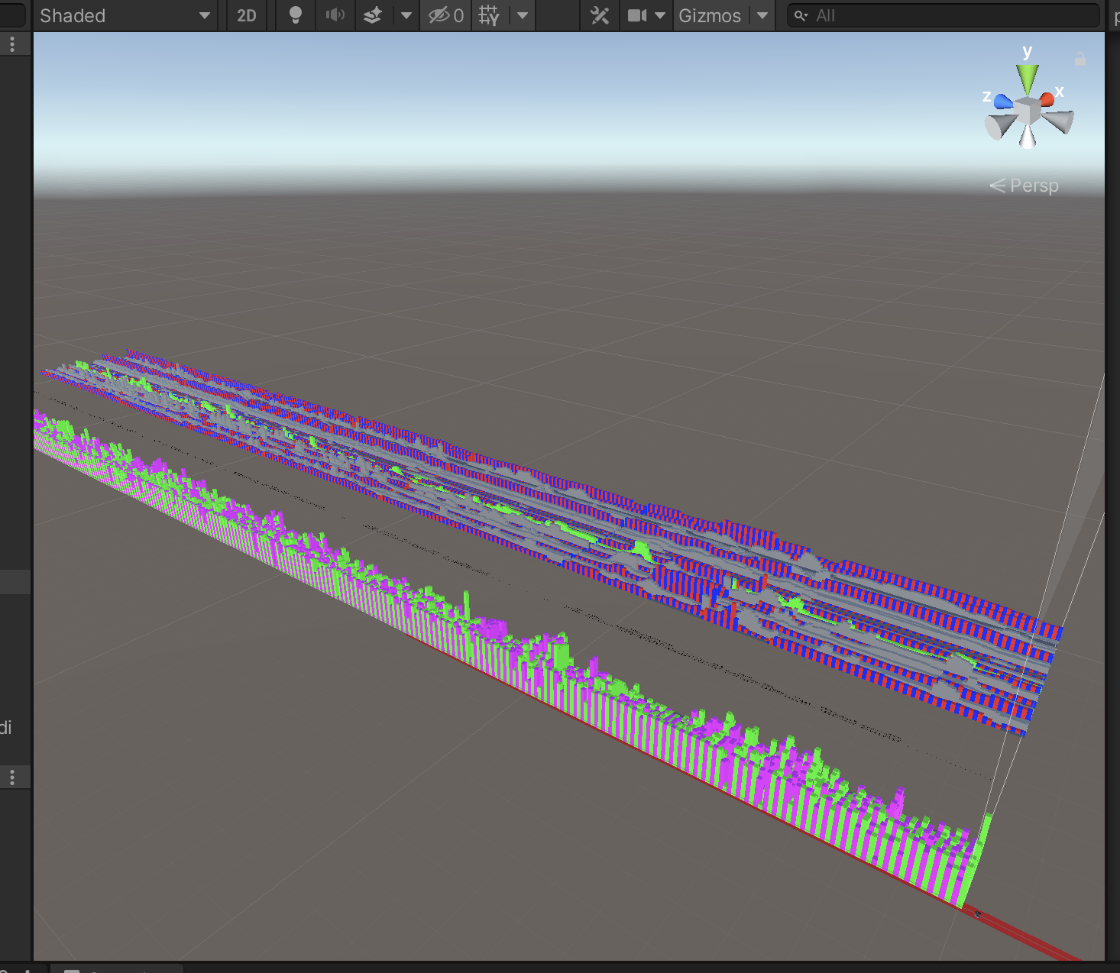The height and width of the screenshot is (973, 1120).
Task: Toggle hidden objects visibility eye icon
Action: tap(445, 16)
